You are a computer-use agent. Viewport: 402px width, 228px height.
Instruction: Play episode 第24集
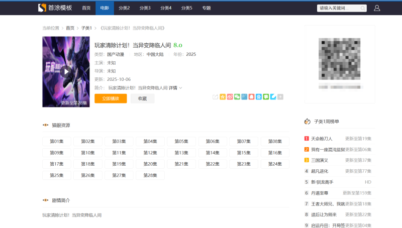tap(275, 164)
